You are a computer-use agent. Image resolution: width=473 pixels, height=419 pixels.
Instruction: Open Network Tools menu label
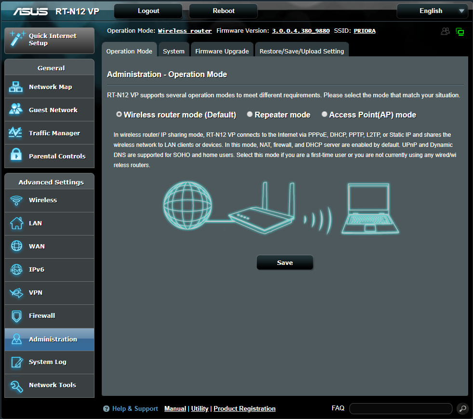point(53,385)
